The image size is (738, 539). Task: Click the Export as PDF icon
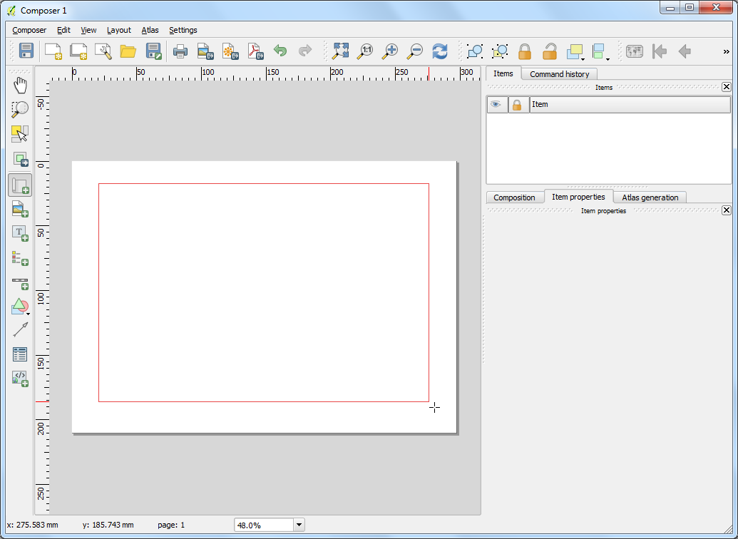click(255, 51)
